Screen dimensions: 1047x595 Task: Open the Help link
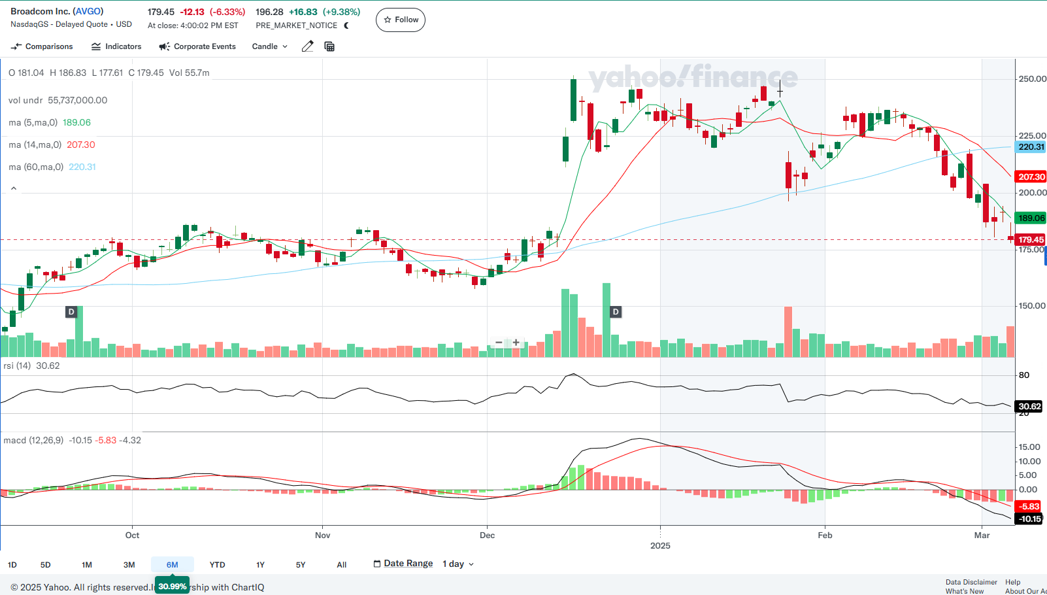pyautogui.click(x=1013, y=582)
